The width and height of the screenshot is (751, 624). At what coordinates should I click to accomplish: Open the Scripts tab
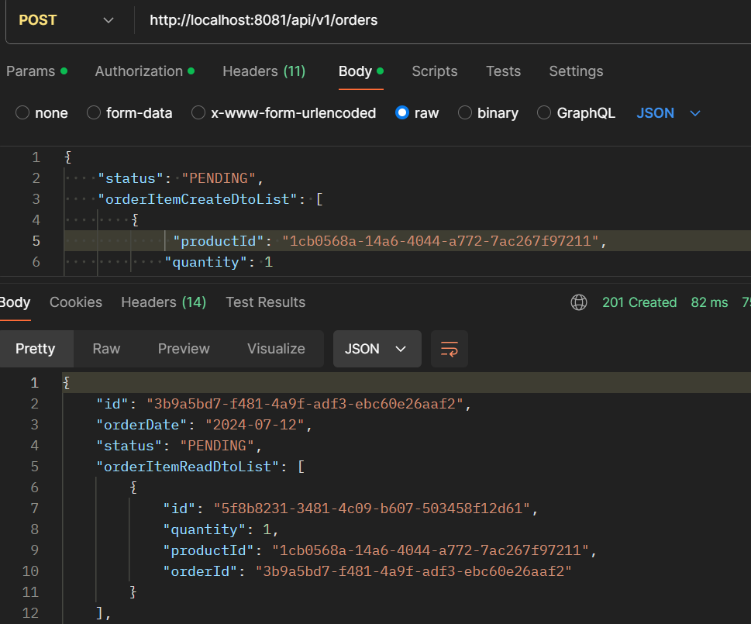click(x=435, y=71)
